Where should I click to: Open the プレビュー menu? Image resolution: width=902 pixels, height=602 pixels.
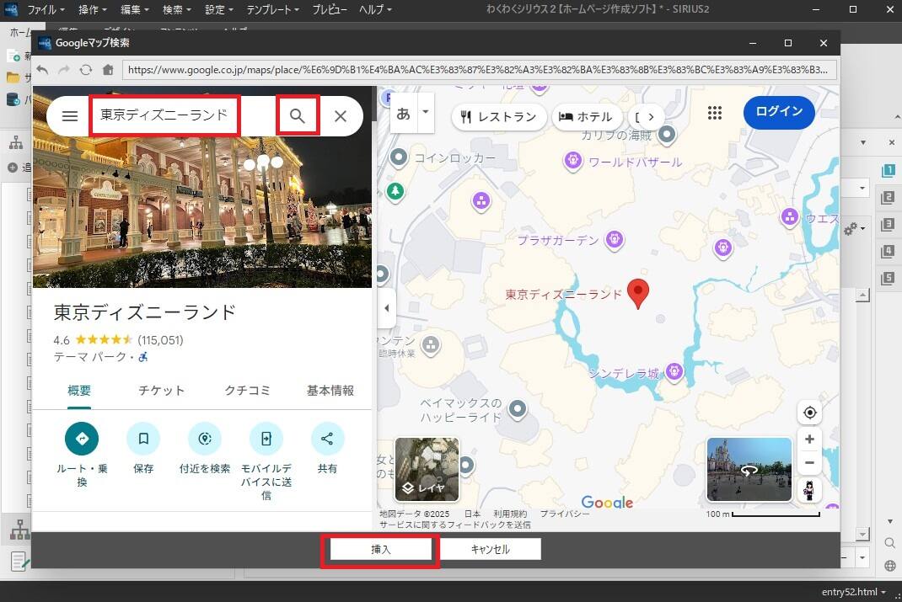pyautogui.click(x=330, y=10)
